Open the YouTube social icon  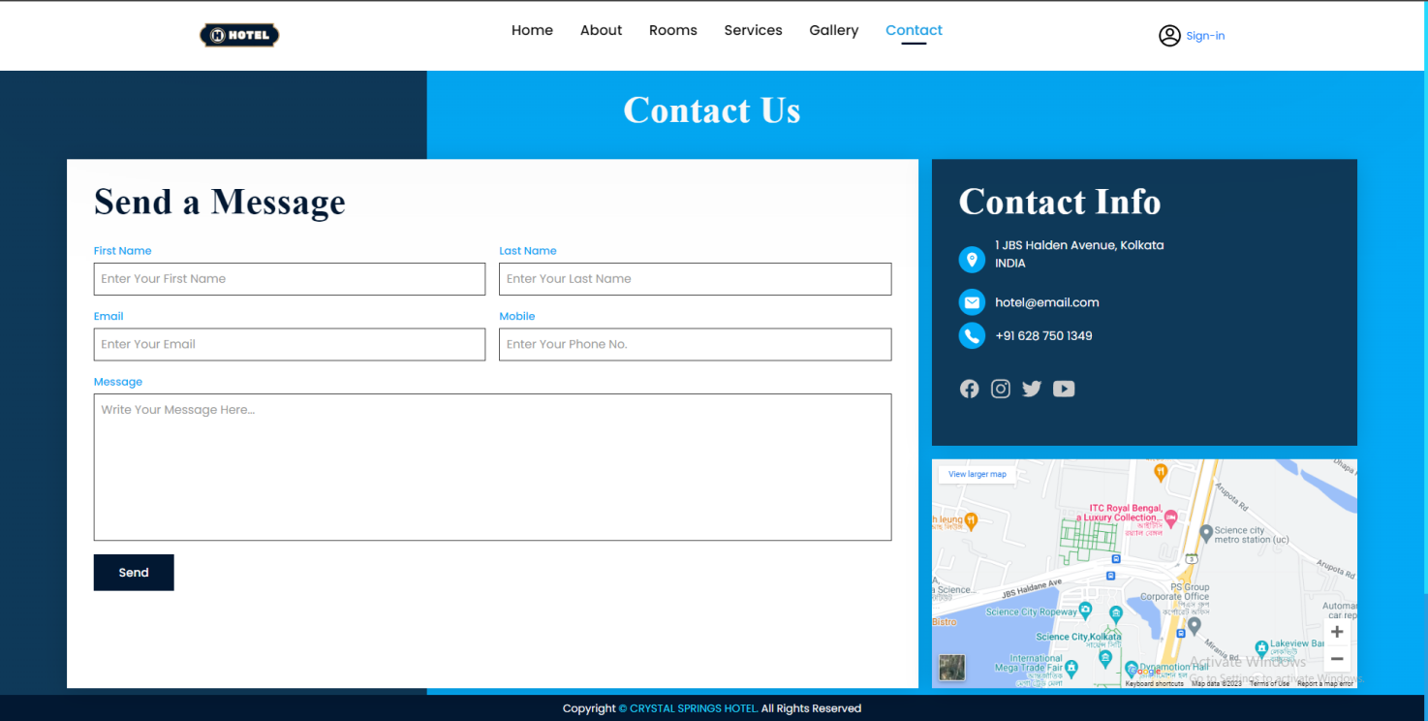coord(1064,389)
